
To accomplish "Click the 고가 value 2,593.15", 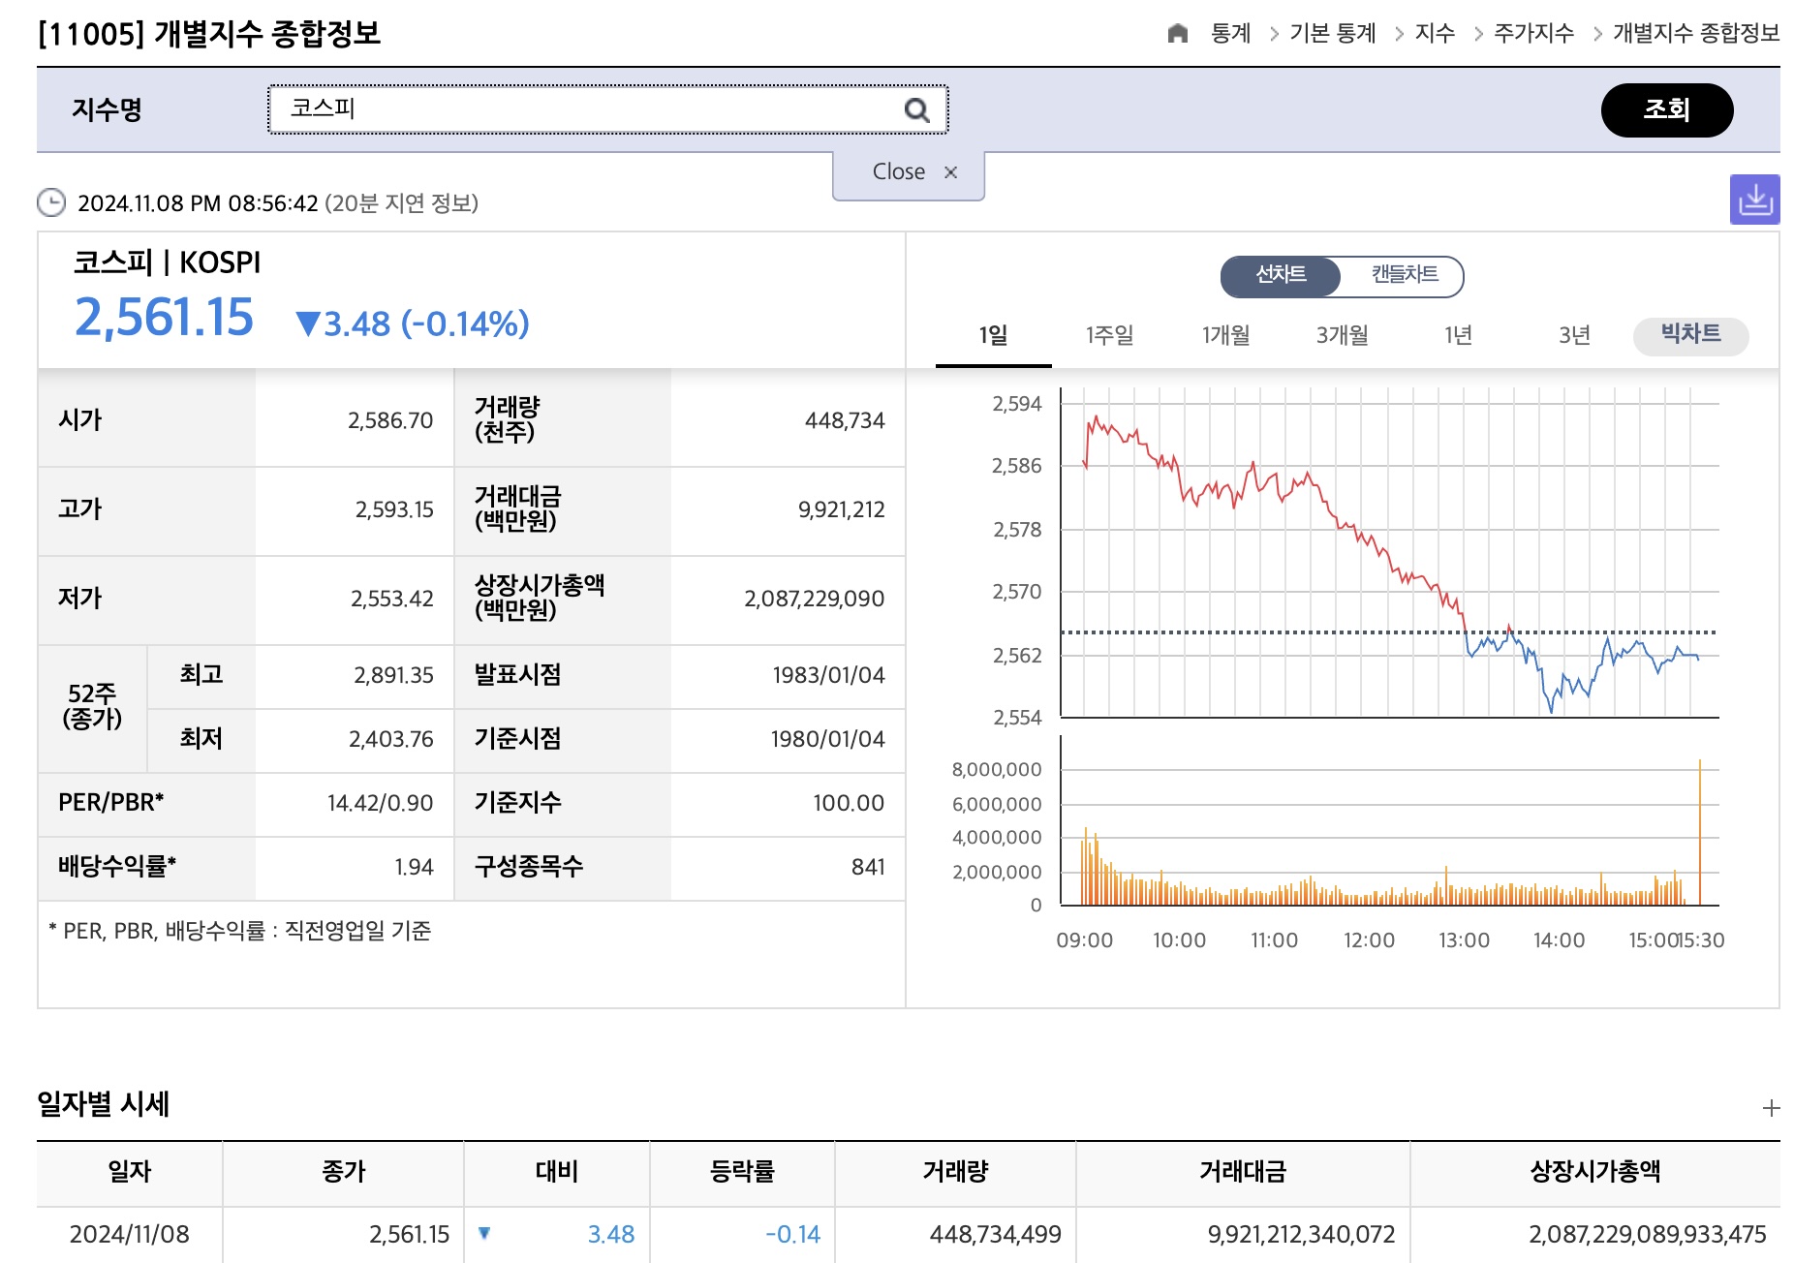I will [x=394, y=509].
